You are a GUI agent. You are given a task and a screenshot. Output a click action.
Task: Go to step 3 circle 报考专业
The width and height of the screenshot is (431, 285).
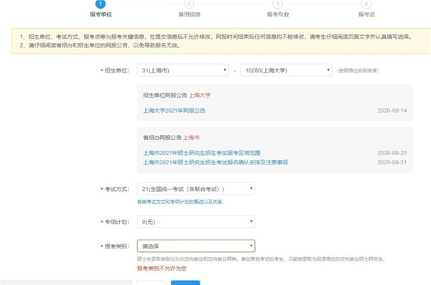click(x=277, y=4)
